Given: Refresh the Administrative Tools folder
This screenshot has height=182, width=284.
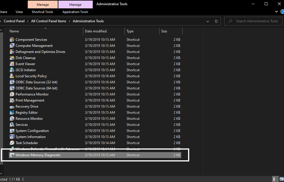Looking at the screenshot, I should click(216, 21).
